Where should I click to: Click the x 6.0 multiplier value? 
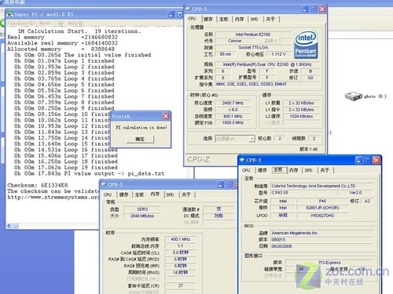coord(233,110)
